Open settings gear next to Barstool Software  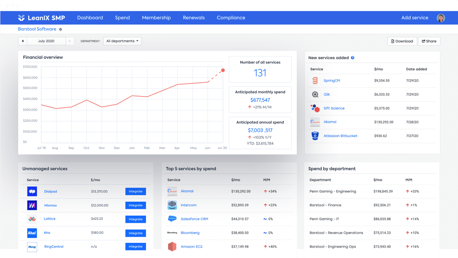tap(61, 29)
